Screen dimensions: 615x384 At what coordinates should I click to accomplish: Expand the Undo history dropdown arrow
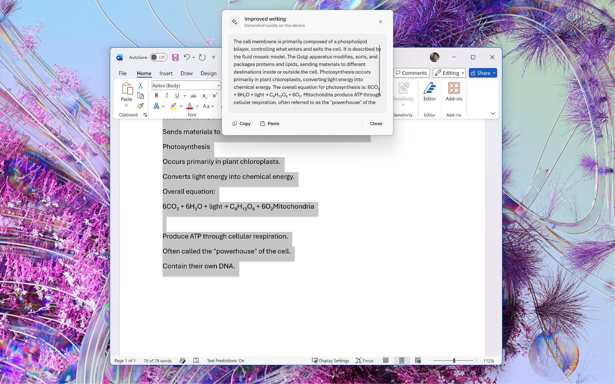pos(193,57)
